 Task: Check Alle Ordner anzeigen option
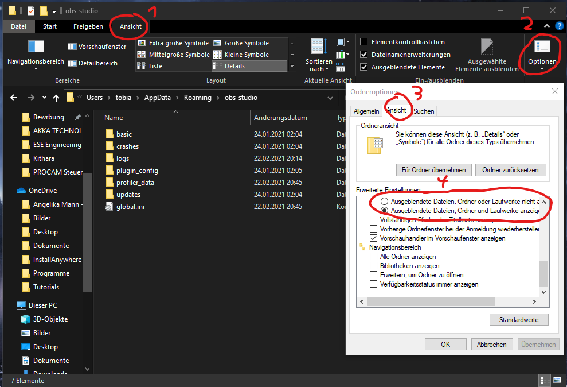point(374,257)
